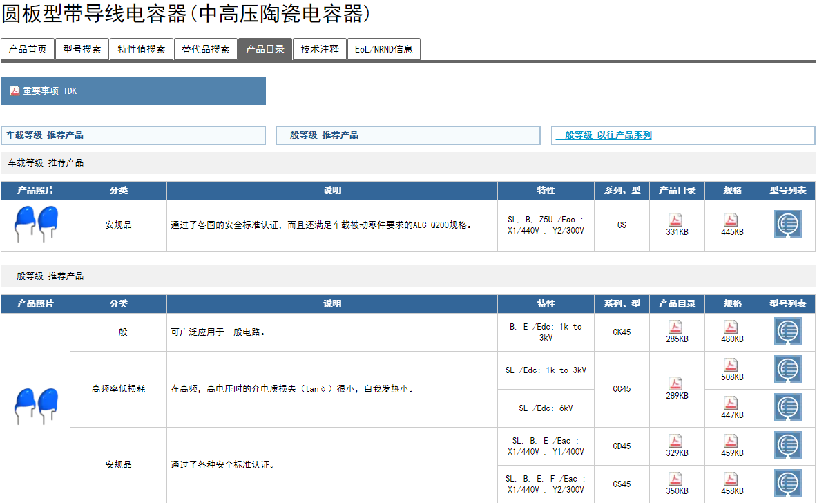
Task: Go to the 替代品搜索 tab
Action: pyautogui.click(x=206, y=49)
